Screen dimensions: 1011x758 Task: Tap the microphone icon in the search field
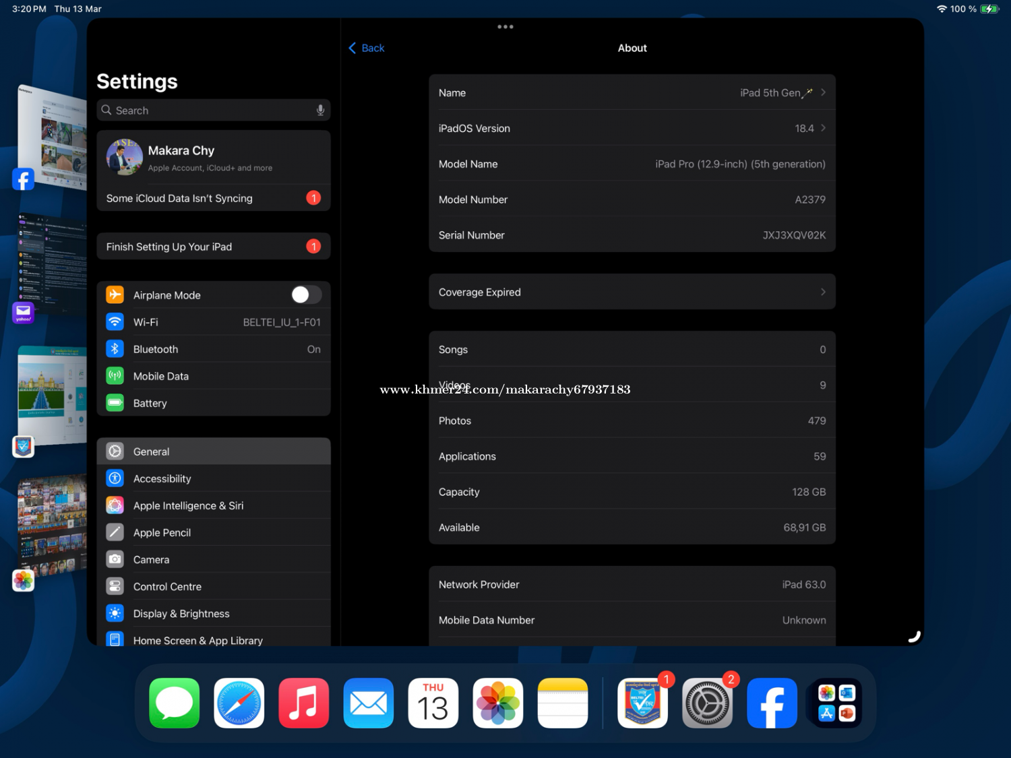coord(320,110)
